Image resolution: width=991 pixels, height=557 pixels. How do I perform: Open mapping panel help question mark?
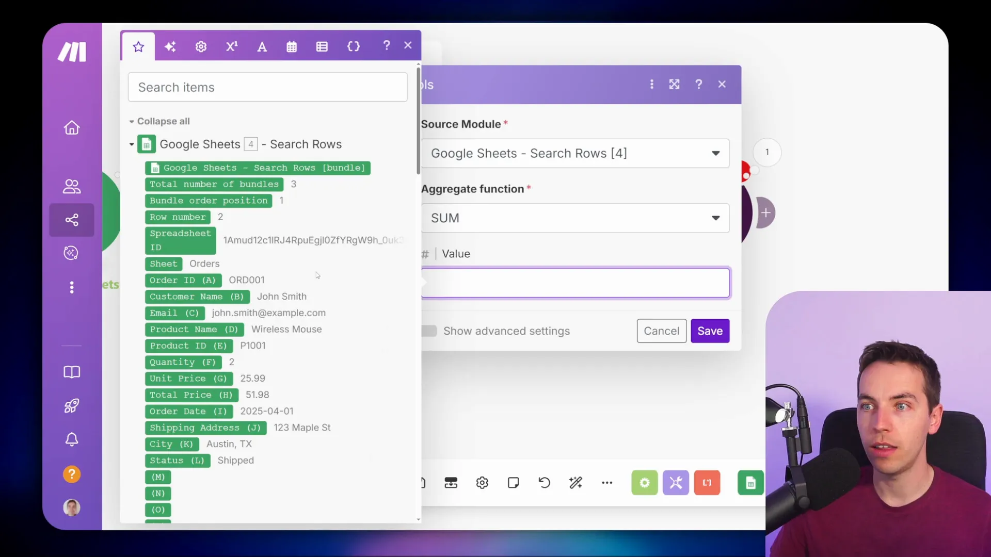pyautogui.click(x=387, y=45)
